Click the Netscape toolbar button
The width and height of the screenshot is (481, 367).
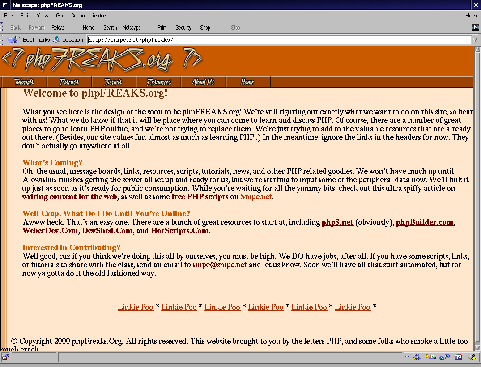(x=132, y=28)
